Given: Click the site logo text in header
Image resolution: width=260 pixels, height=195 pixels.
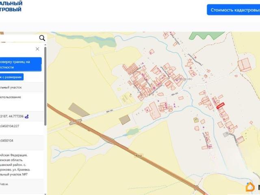Looking at the screenshot, I should click(11, 6).
